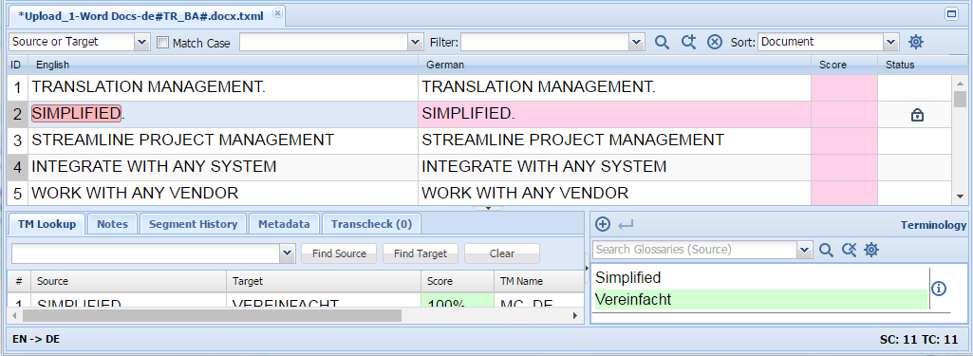Image resolution: width=973 pixels, height=356 pixels.
Task: Click the search-plus icon next to the magnifier
Action: (688, 42)
